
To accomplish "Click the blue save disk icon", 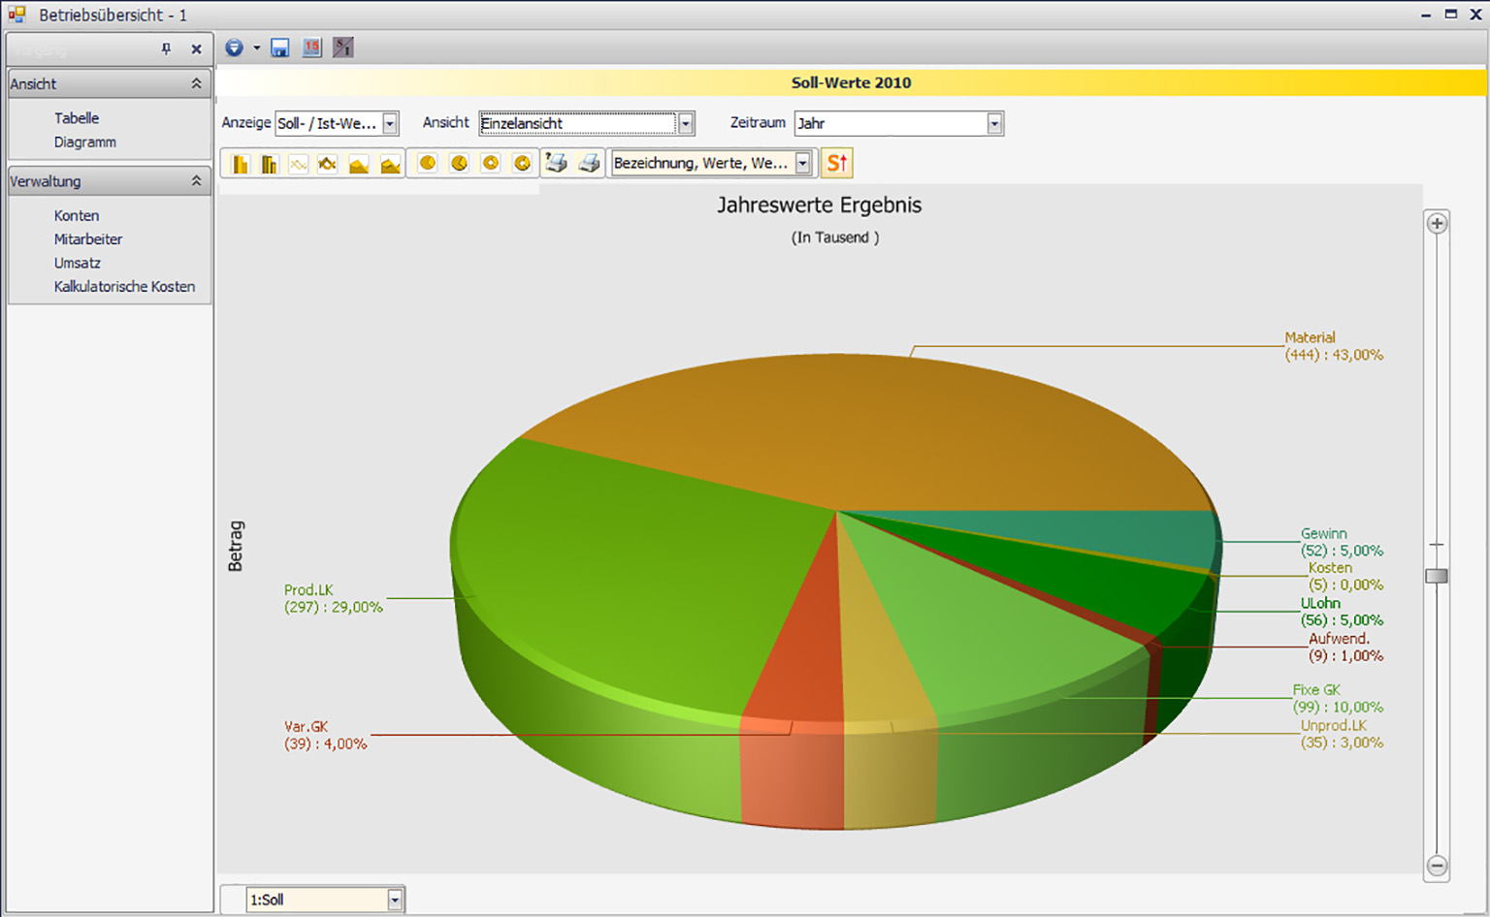I will point(279,47).
